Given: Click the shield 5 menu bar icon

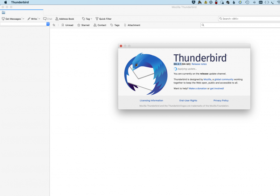Looking at the screenshot, I should pos(194,2).
